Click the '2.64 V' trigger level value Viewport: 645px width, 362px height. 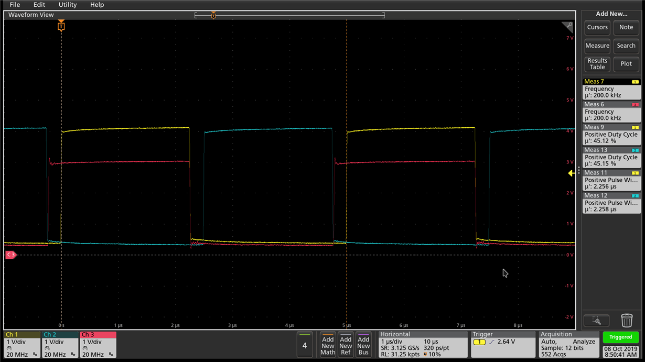coord(507,342)
